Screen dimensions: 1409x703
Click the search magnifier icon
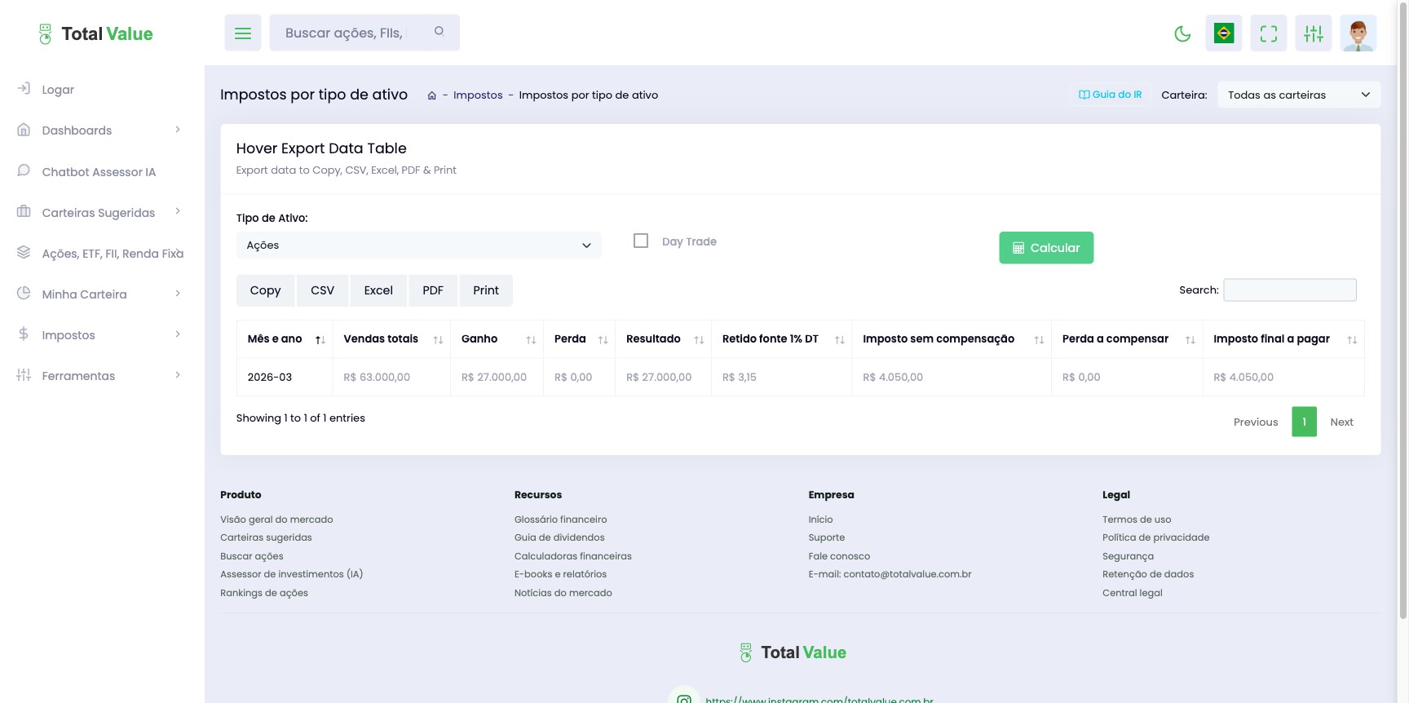(439, 32)
